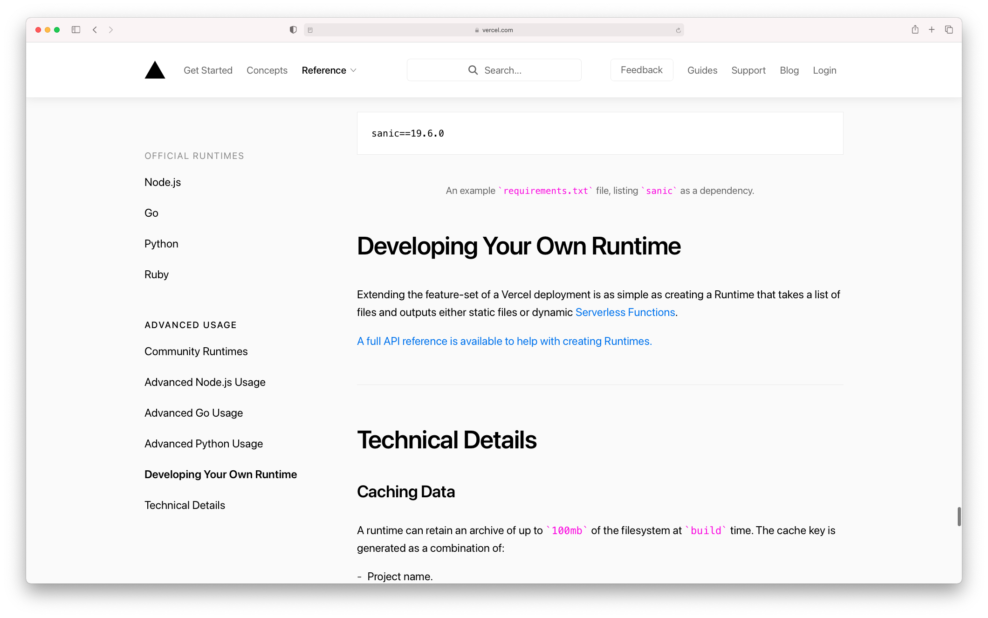The height and width of the screenshot is (618, 988).
Task: Reload the page with refresh icon
Action: click(678, 30)
